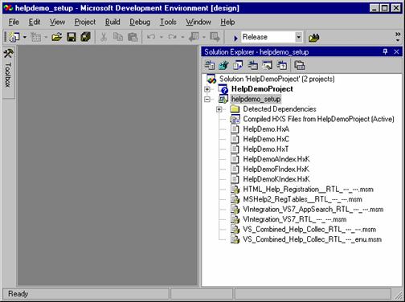Select VS_Combined_Help_Collec_RTL_---_enu.msm module

point(313,239)
